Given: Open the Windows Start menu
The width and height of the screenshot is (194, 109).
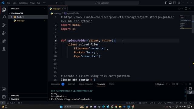Looking at the screenshot, I should 61,107.
